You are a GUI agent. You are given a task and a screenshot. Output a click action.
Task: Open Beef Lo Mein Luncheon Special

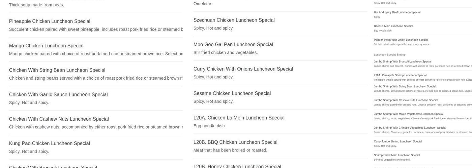tap(393, 26)
